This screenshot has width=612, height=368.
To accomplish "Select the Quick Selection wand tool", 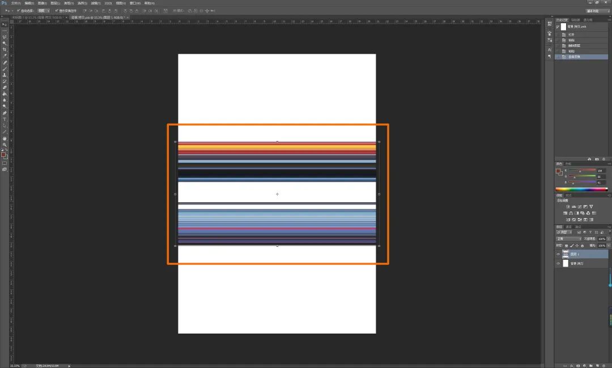I will click(5, 43).
